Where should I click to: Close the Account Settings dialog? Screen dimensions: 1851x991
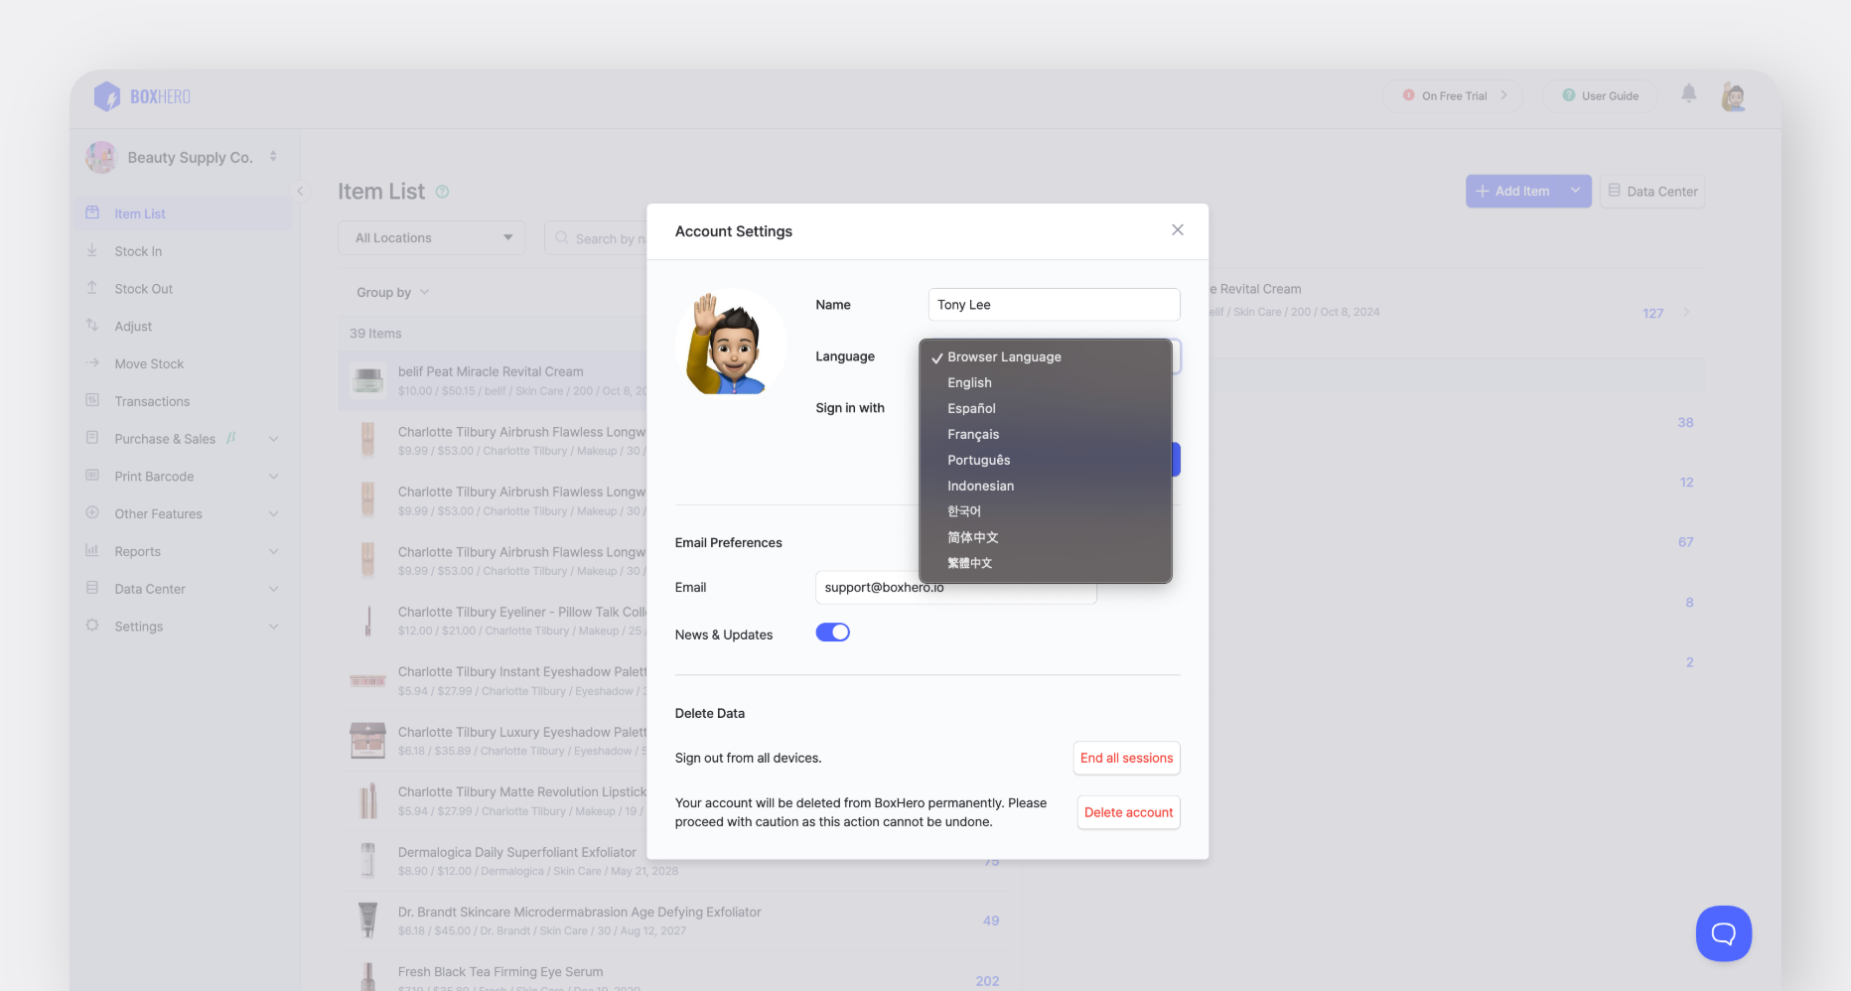(1177, 230)
